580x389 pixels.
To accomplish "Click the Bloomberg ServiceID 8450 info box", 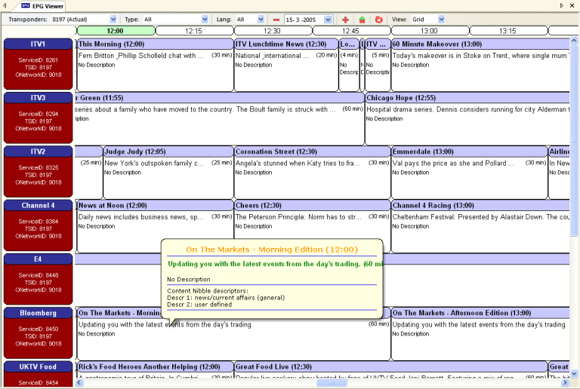I will 38,338.
